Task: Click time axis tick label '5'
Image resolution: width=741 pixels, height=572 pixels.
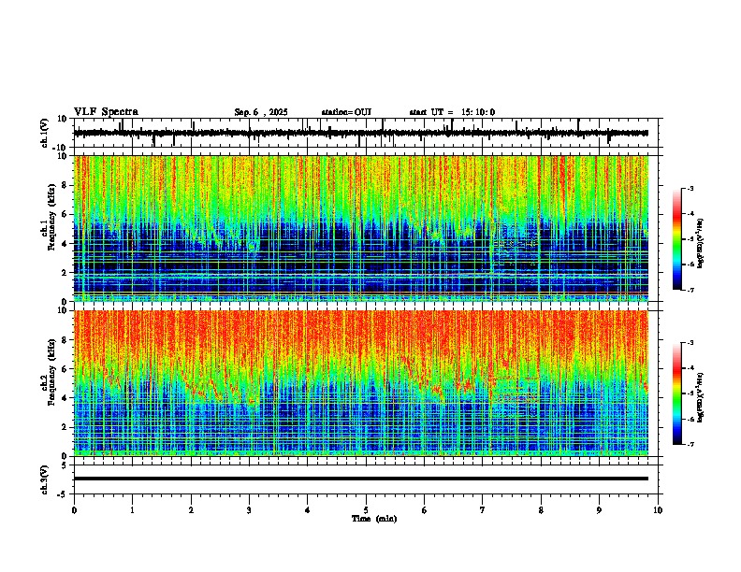Action: point(366,510)
